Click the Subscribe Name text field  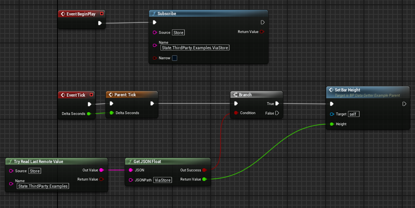click(195, 48)
